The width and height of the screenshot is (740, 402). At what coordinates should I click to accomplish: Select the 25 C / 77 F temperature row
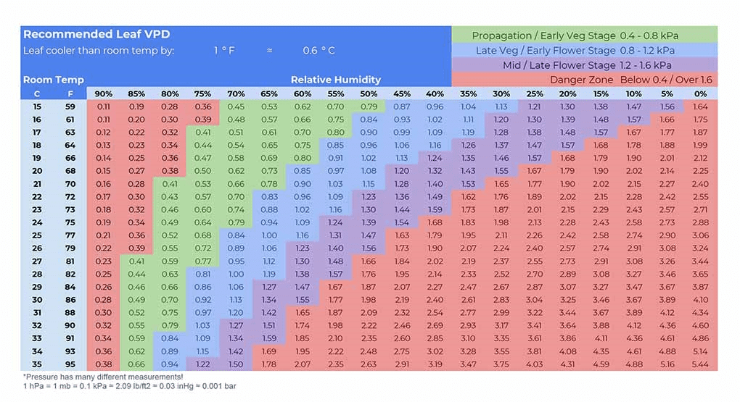pyautogui.click(x=369, y=235)
